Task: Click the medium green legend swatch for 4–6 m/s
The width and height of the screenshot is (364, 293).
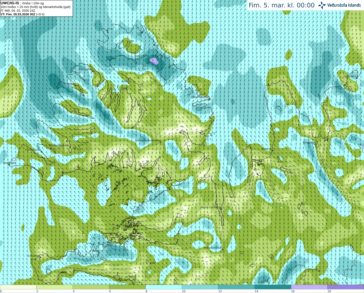Action: 91,287
